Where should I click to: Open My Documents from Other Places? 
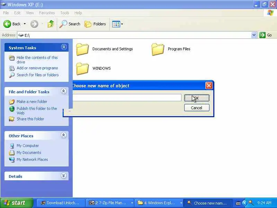(29, 153)
